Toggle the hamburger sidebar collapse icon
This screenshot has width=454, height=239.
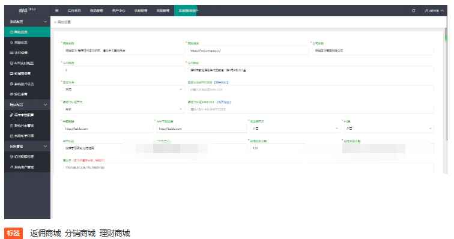tap(56, 10)
